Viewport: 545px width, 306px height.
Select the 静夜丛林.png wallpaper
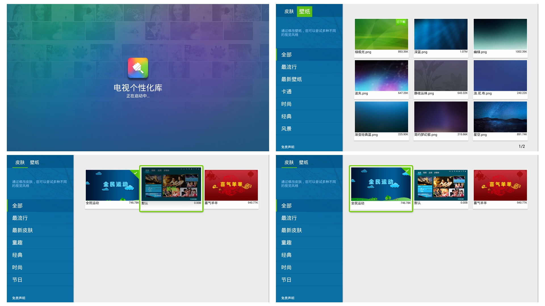pyautogui.click(x=441, y=76)
